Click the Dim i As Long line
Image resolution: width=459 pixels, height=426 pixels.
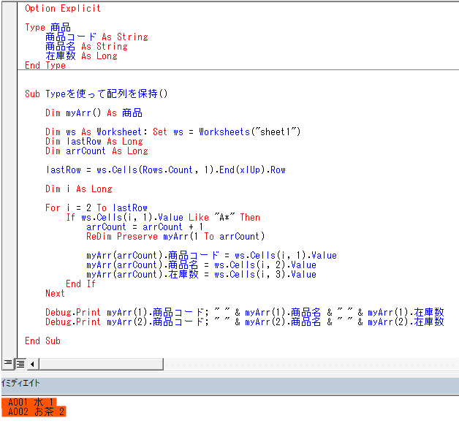pyautogui.click(x=79, y=189)
